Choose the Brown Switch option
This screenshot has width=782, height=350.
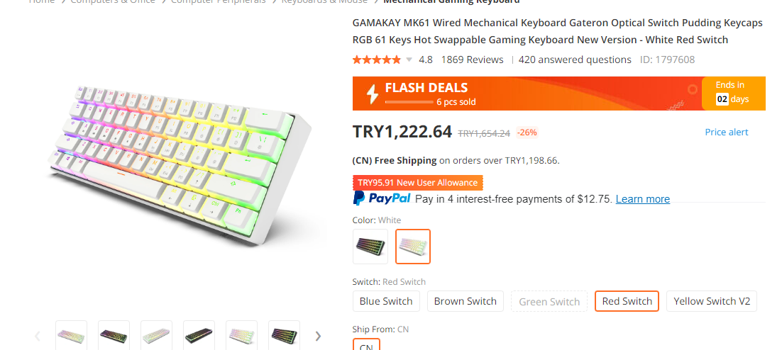(x=465, y=301)
